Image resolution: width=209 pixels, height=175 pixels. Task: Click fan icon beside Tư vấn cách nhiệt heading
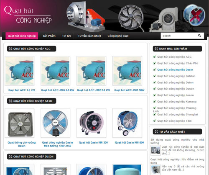point(156,131)
